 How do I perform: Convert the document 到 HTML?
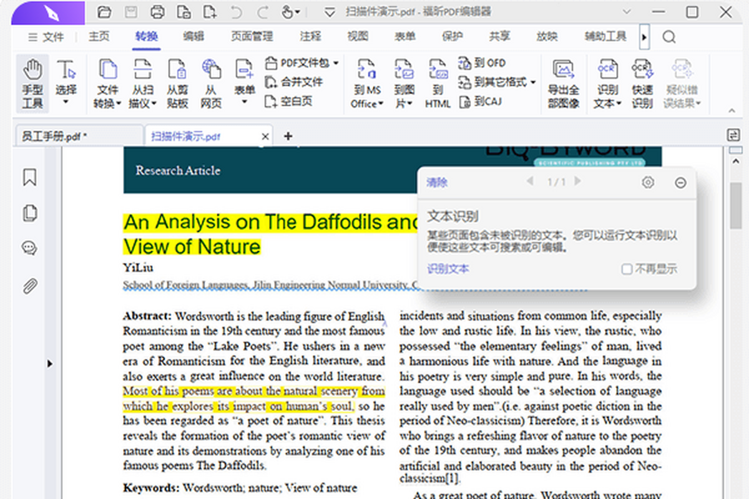point(438,84)
